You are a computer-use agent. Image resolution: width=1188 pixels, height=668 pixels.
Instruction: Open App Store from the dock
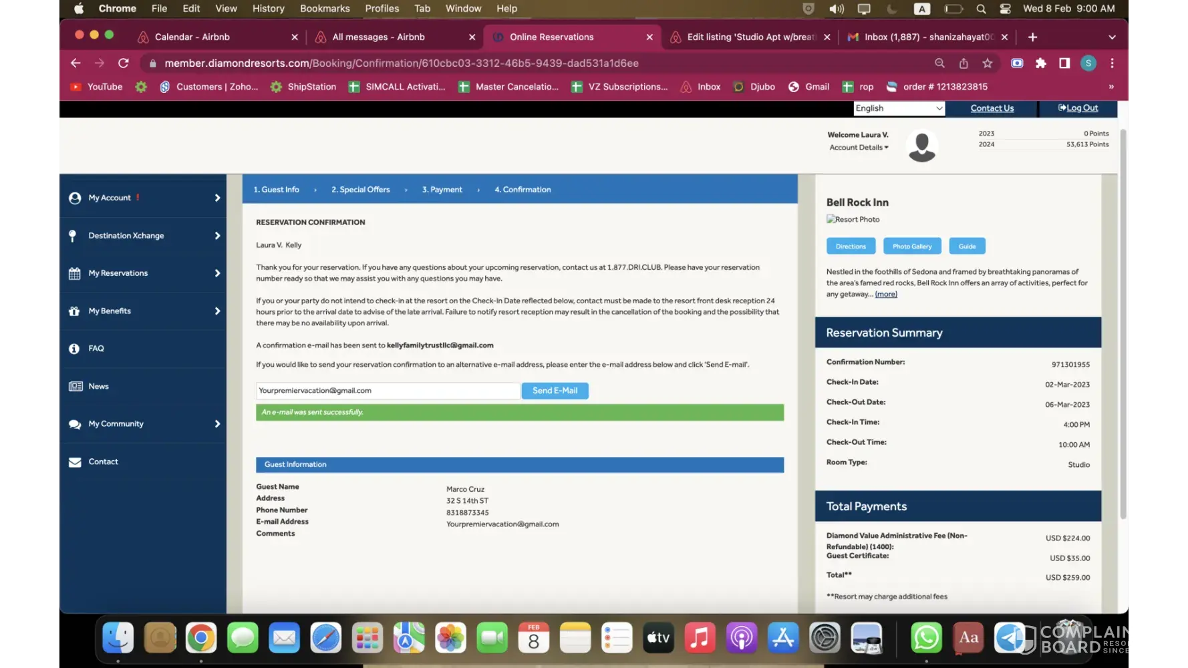click(783, 638)
